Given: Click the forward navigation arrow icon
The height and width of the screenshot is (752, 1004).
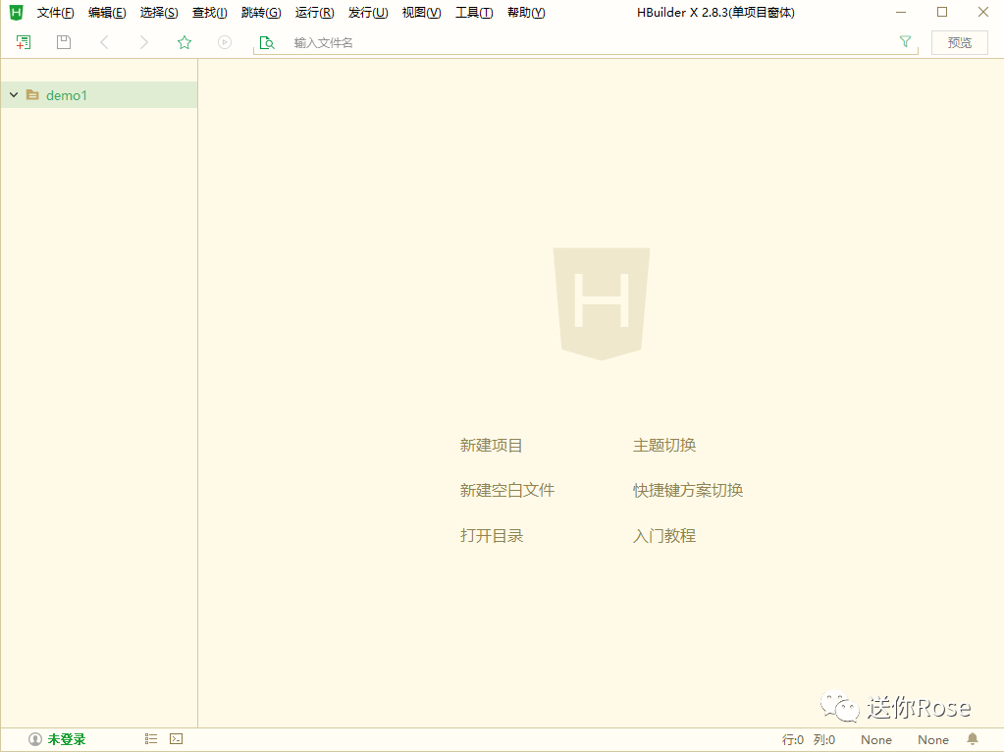Looking at the screenshot, I should [143, 42].
